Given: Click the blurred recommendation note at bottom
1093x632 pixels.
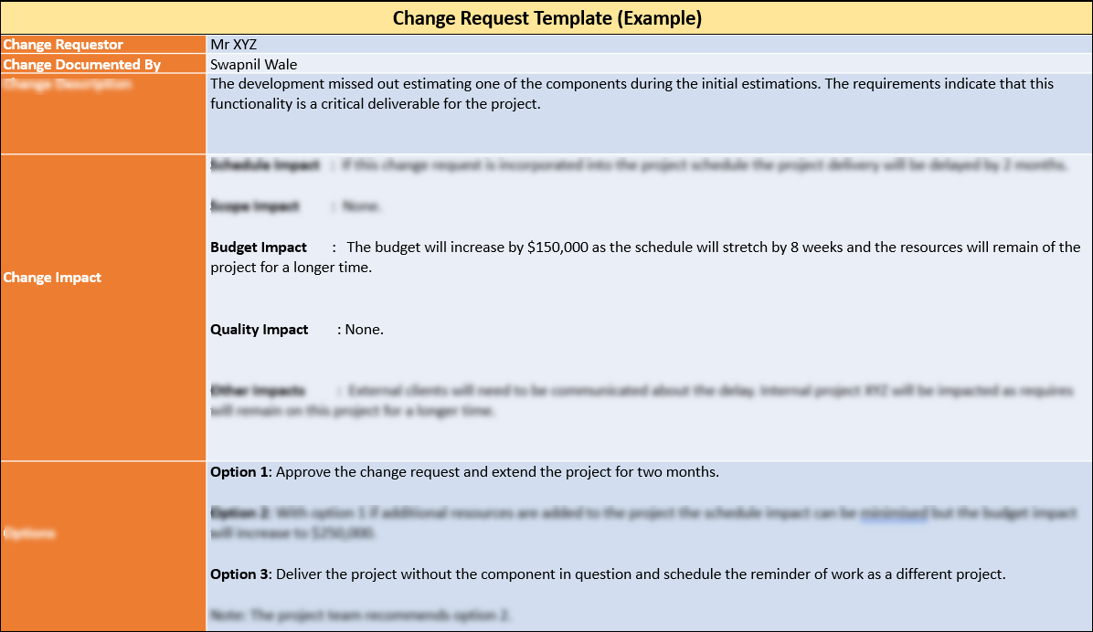Looking at the screenshot, I should click(x=360, y=616).
